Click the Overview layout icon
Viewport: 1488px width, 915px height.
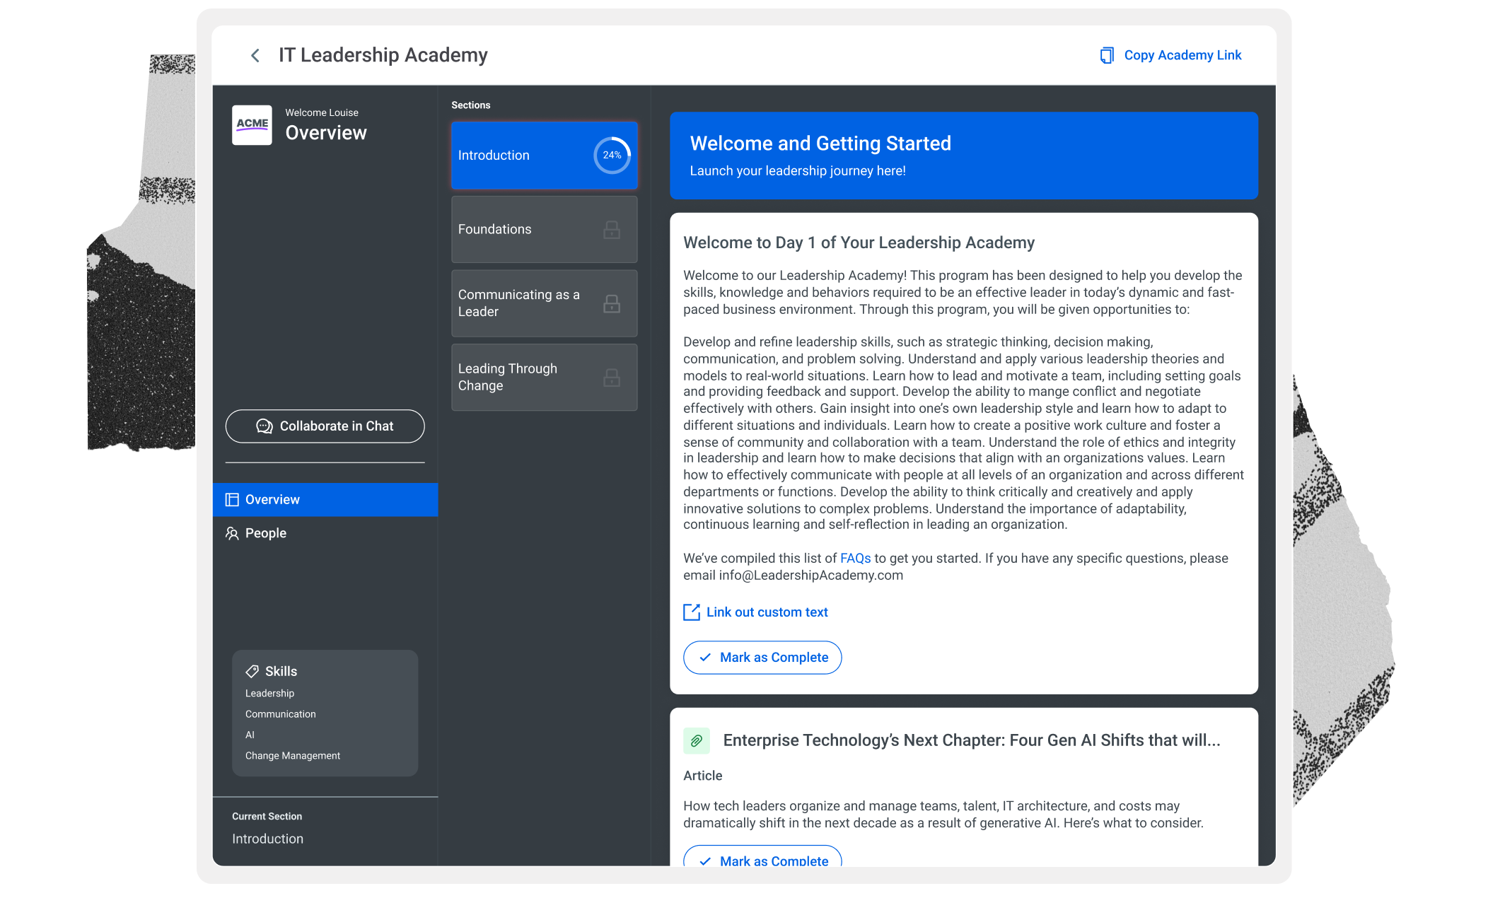click(x=232, y=500)
